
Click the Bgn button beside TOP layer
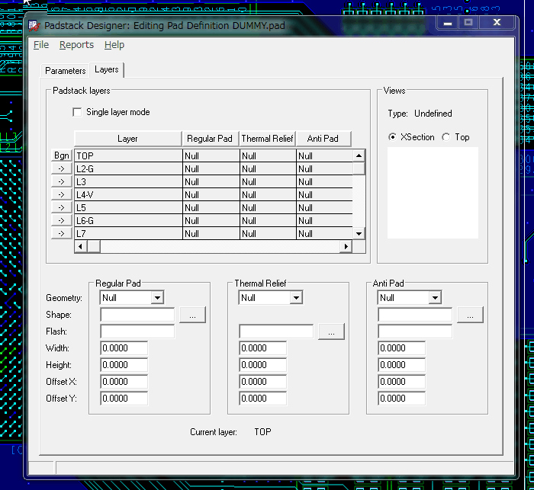pos(62,155)
